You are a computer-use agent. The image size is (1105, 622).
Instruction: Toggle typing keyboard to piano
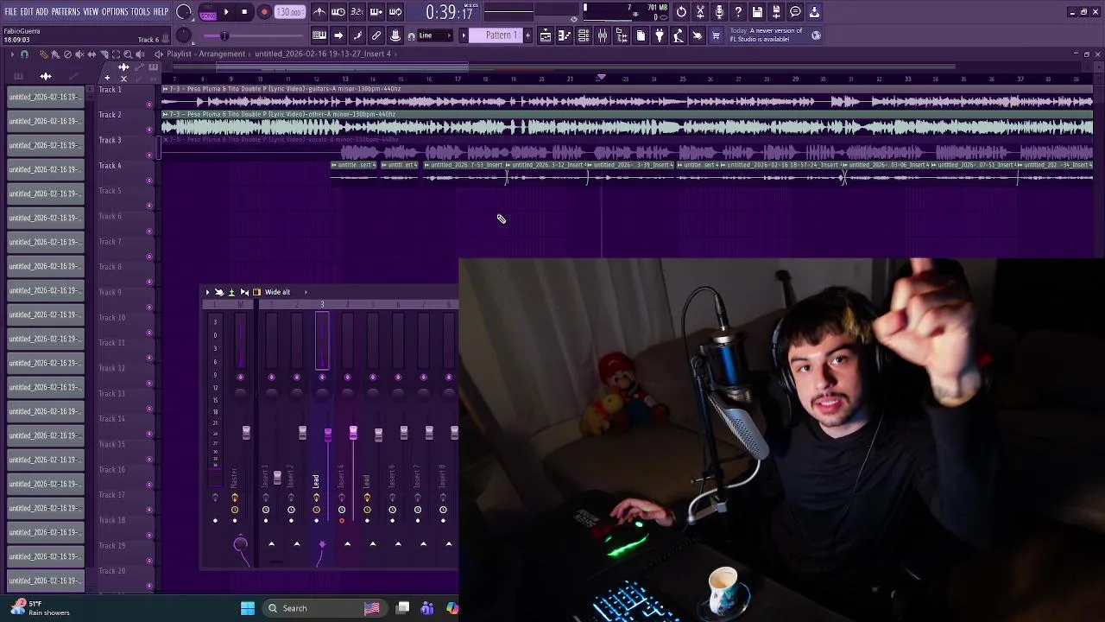click(x=319, y=35)
